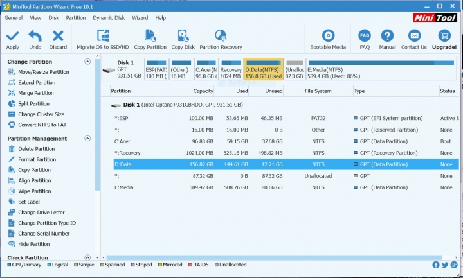
Task: Select the ESP(FAT) block in disk map
Action: 156,69
